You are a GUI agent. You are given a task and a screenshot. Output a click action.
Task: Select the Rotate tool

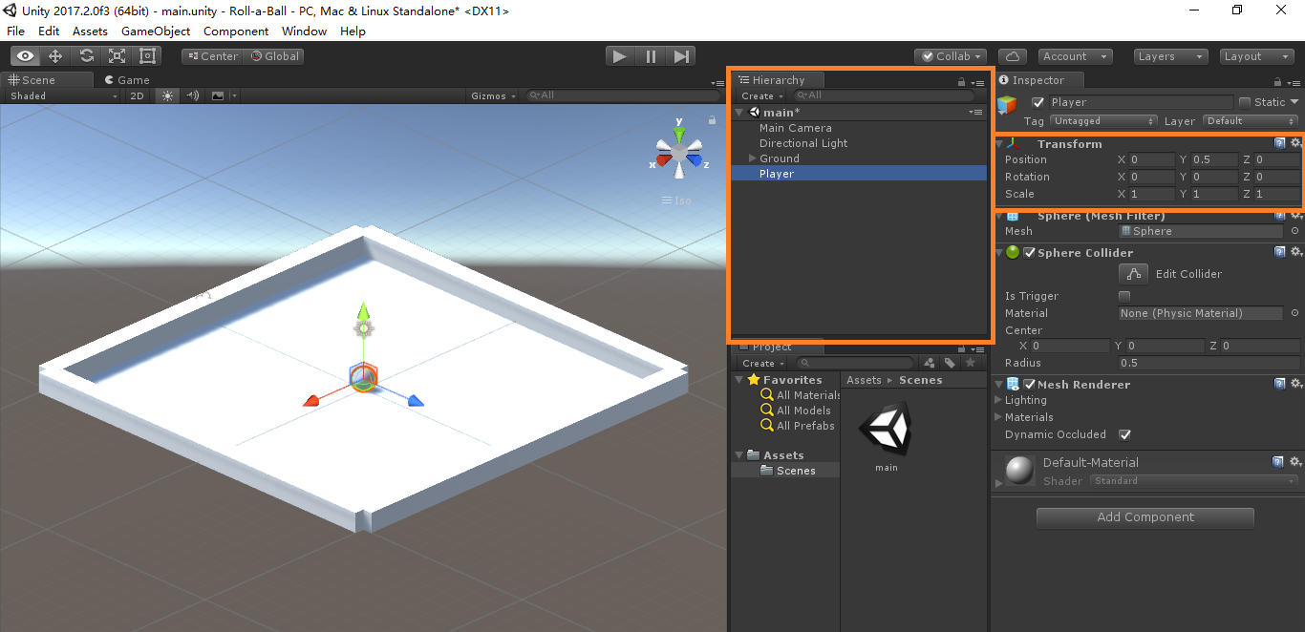(86, 56)
